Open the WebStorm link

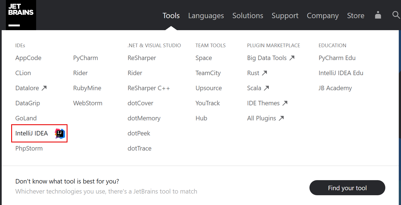tap(88, 103)
